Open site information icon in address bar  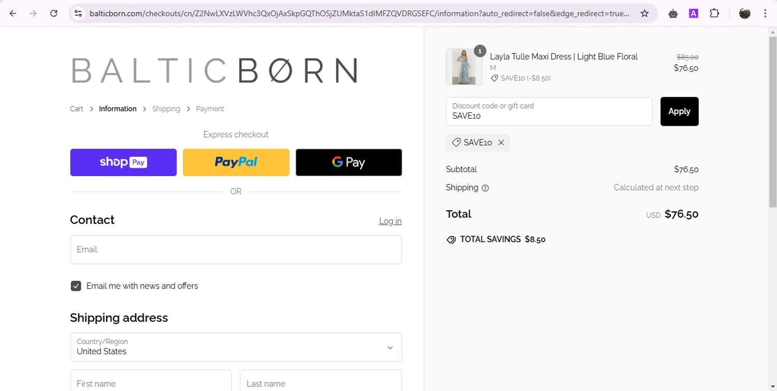pyautogui.click(x=78, y=13)
